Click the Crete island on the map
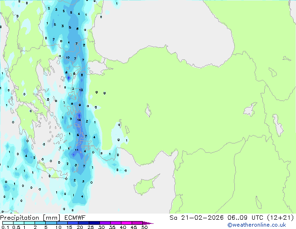The height and width of the screenshot is (229, 296). [51, 172]
